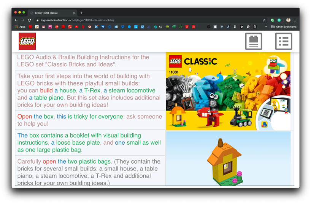The height and width of the screenshot is (203, 311).
Task: Open the Dropbox bookmark icon
Action: point(123,27)
